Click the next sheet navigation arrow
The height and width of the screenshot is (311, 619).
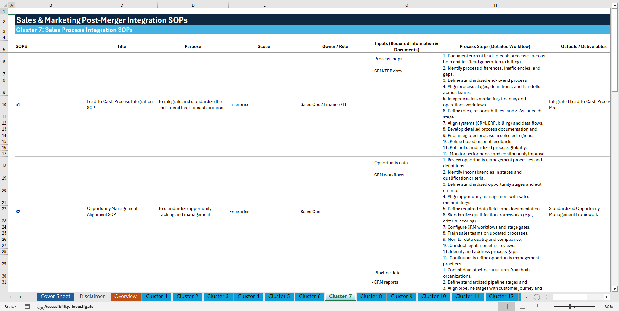point(21,297)
